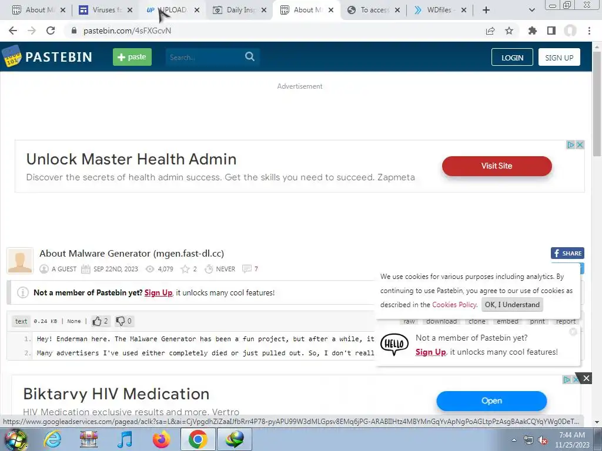602x451 pixels.
Task: Click the print paste link
Action: (x=537, y=321)
